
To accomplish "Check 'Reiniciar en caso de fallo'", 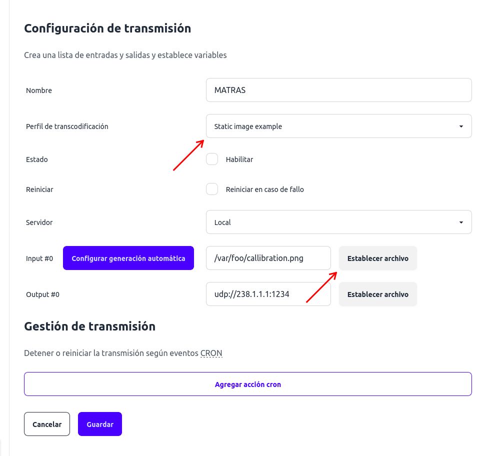I will coord(212,189).
